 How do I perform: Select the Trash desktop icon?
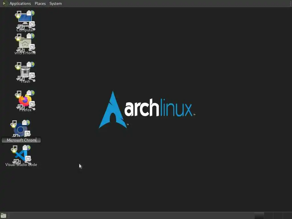coord(25,72)
